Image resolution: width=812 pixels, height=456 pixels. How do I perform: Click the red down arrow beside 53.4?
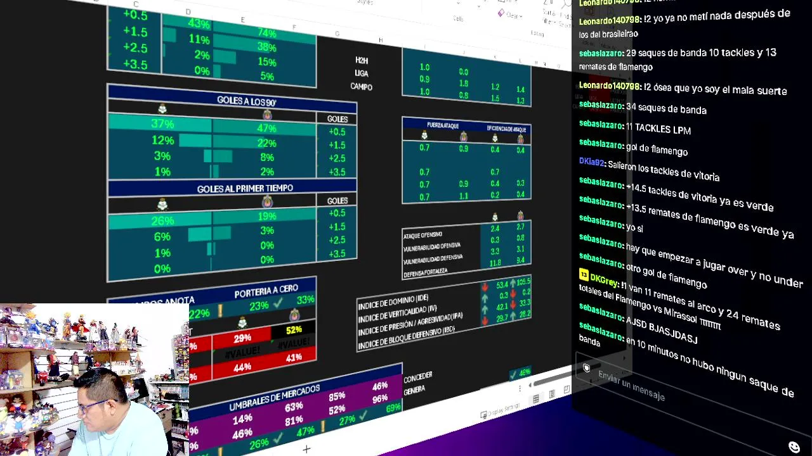click(x=485, y=287)
